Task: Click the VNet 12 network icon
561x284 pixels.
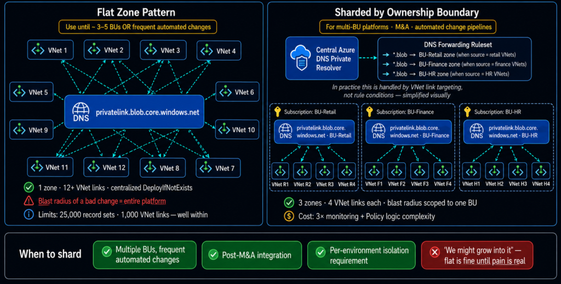Action: pyautogui.click(x=94, y=167)
